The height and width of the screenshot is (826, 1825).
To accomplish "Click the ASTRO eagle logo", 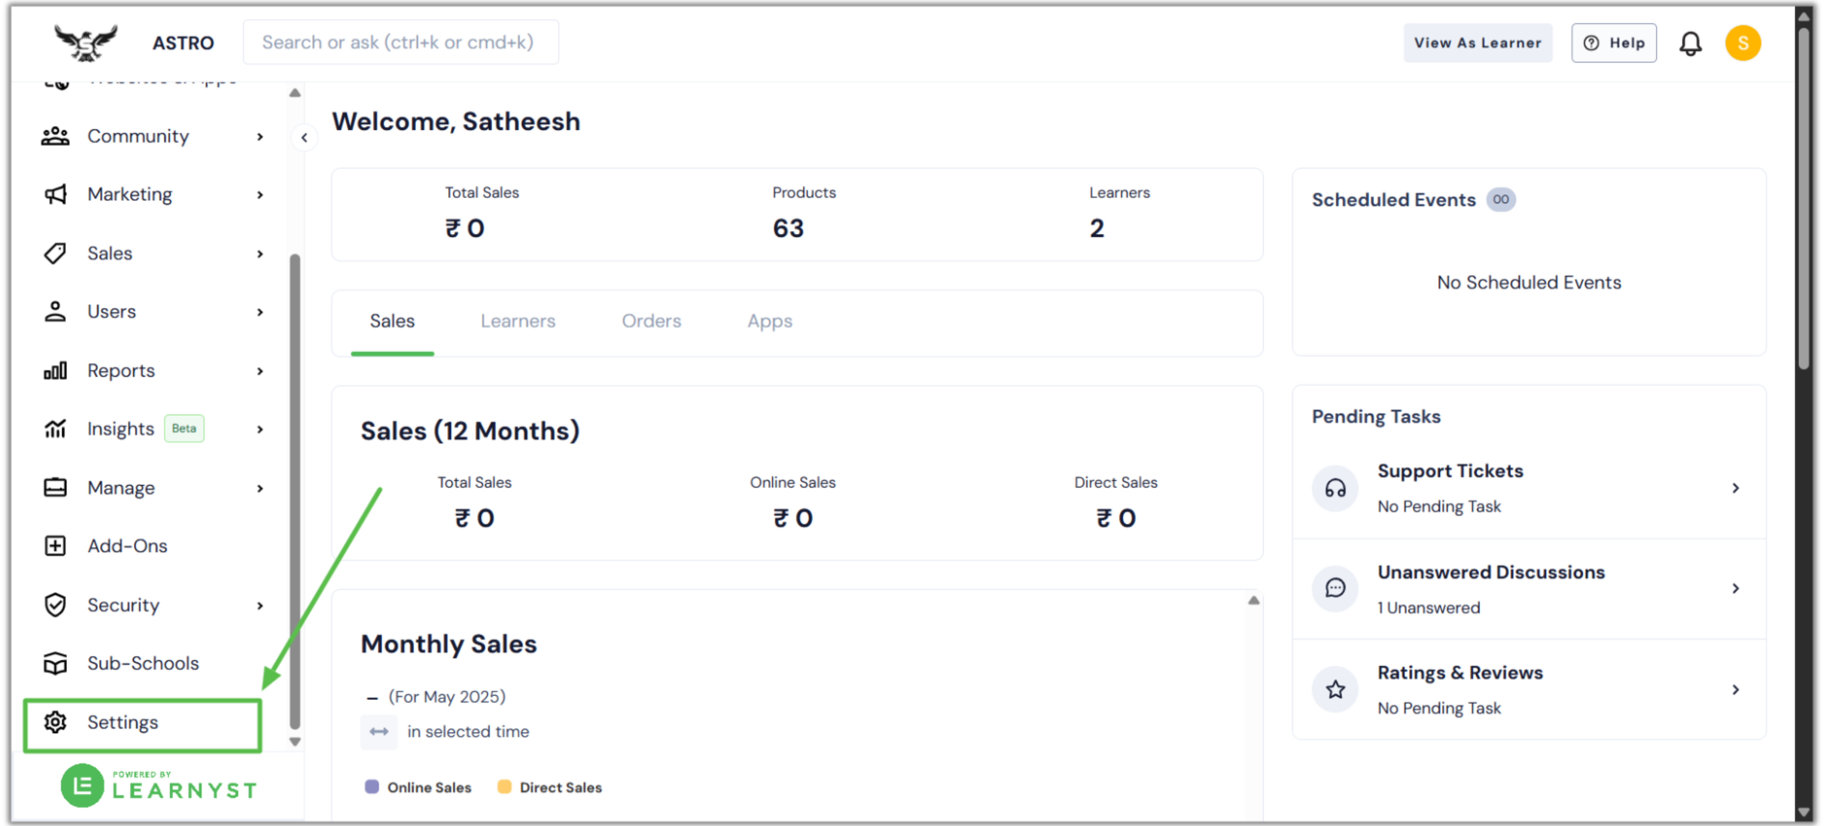I will (86, 43).
